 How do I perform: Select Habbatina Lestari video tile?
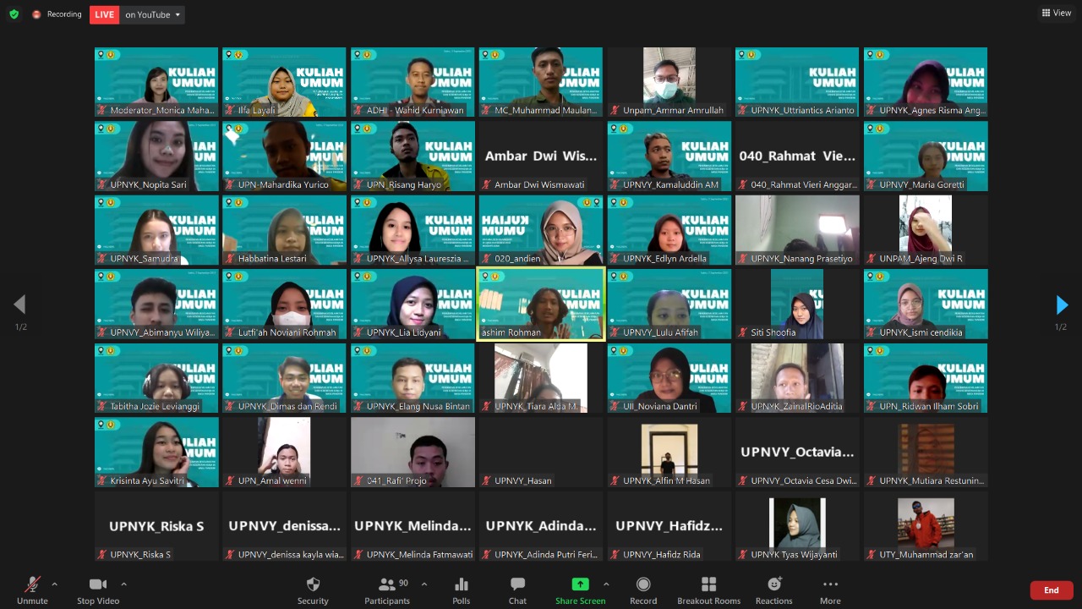click(x=284, y=230)
